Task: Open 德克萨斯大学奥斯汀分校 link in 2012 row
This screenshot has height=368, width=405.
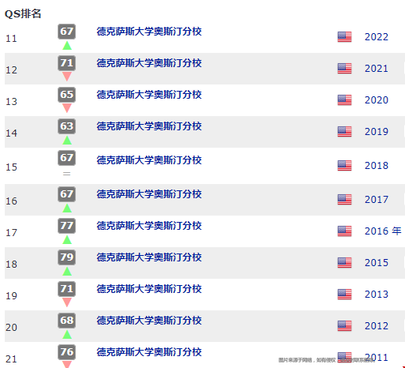Action: pos(149,321)
